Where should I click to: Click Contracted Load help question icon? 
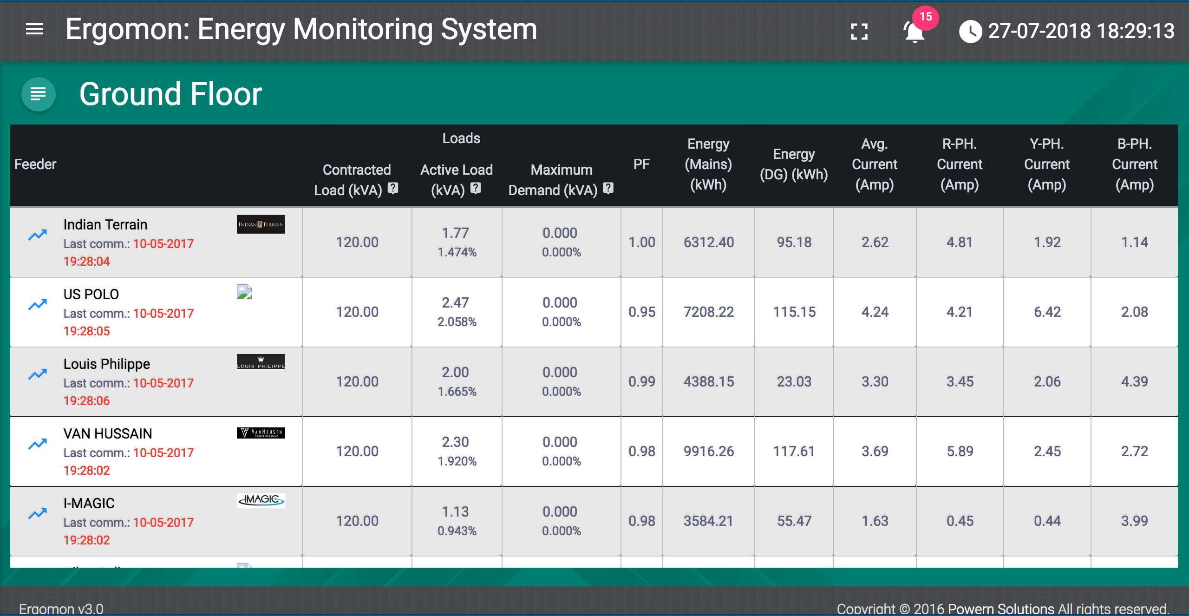pos(393,188)
